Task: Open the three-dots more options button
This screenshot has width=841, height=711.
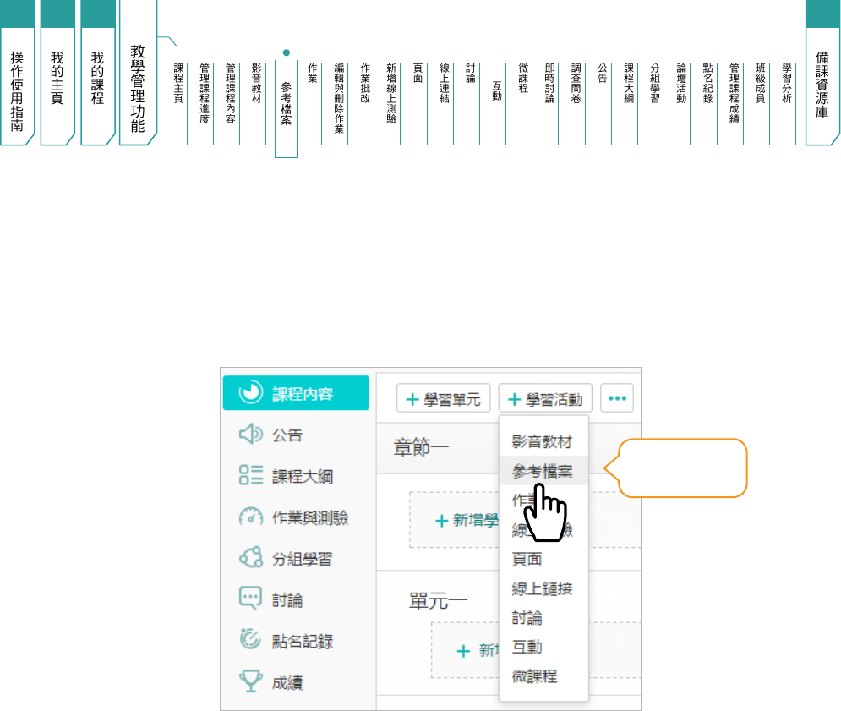Action: point(617,398)
